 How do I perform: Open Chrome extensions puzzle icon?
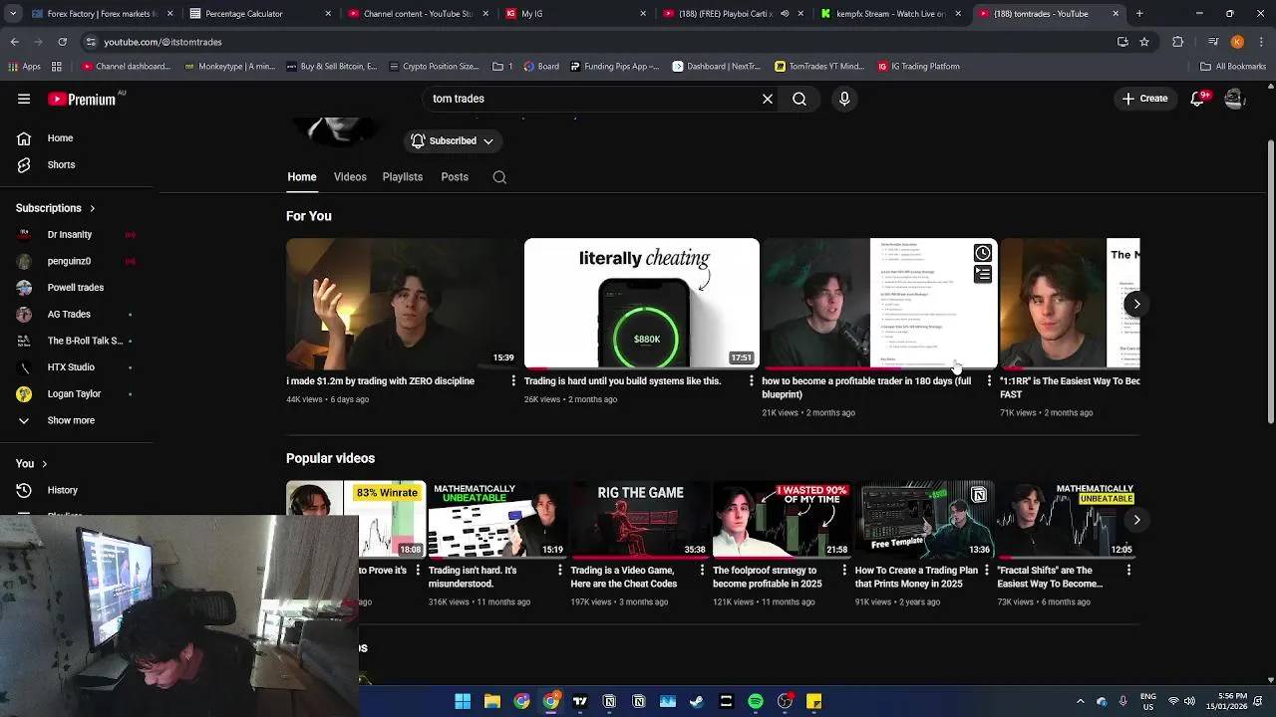(1178, 42)
